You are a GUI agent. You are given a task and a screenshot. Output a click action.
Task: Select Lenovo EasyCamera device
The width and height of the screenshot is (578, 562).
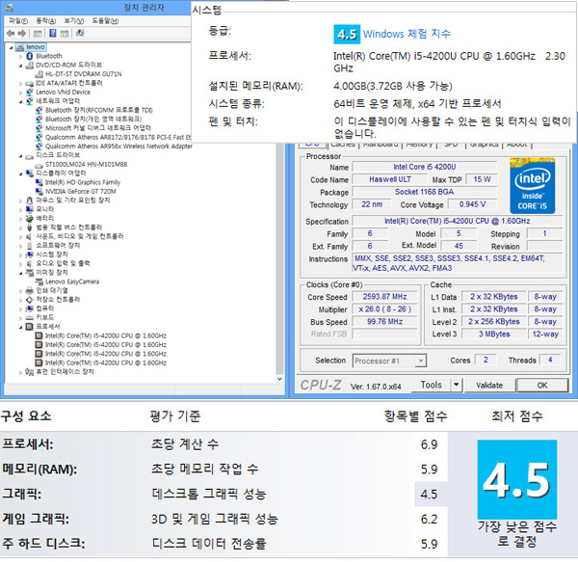tap(72, 281)
